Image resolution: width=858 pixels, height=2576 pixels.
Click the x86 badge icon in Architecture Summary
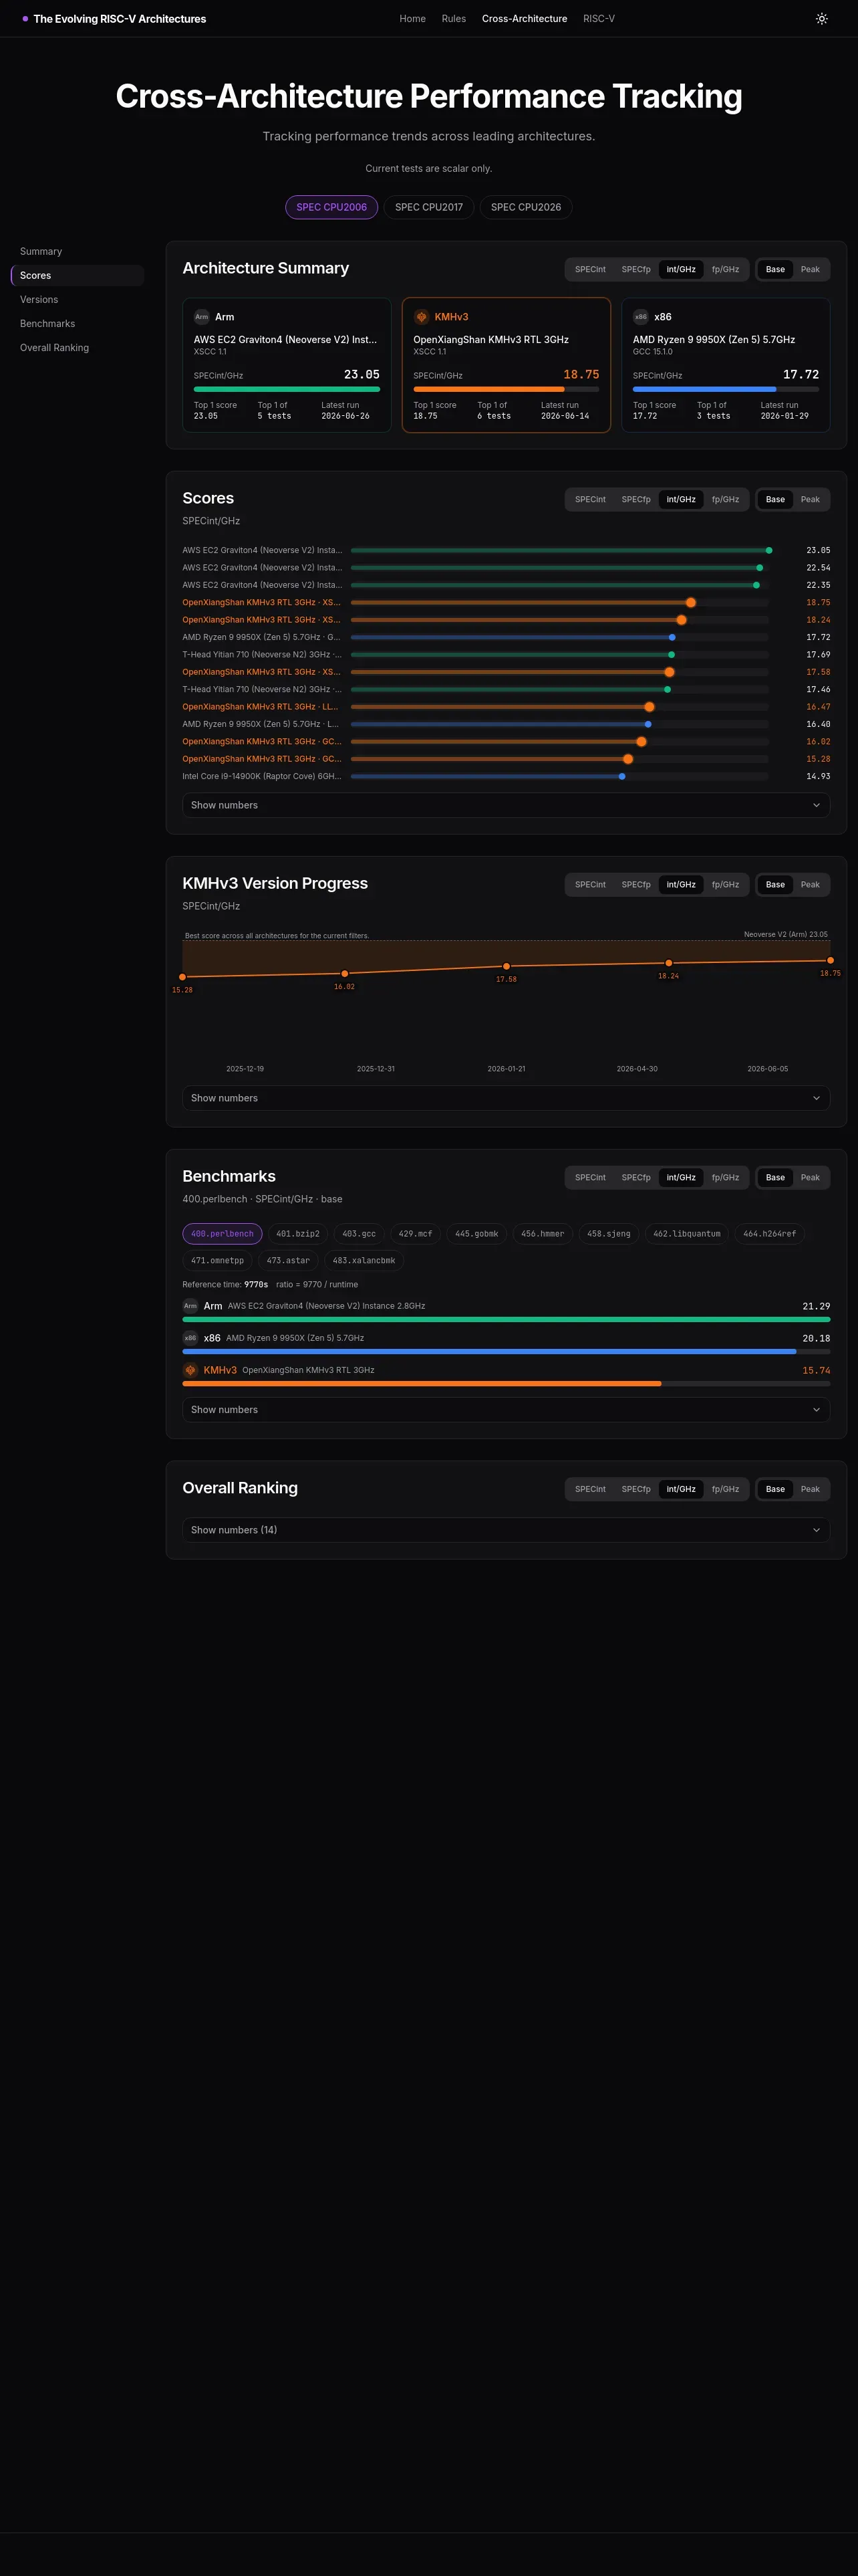[x=640, y=317]
